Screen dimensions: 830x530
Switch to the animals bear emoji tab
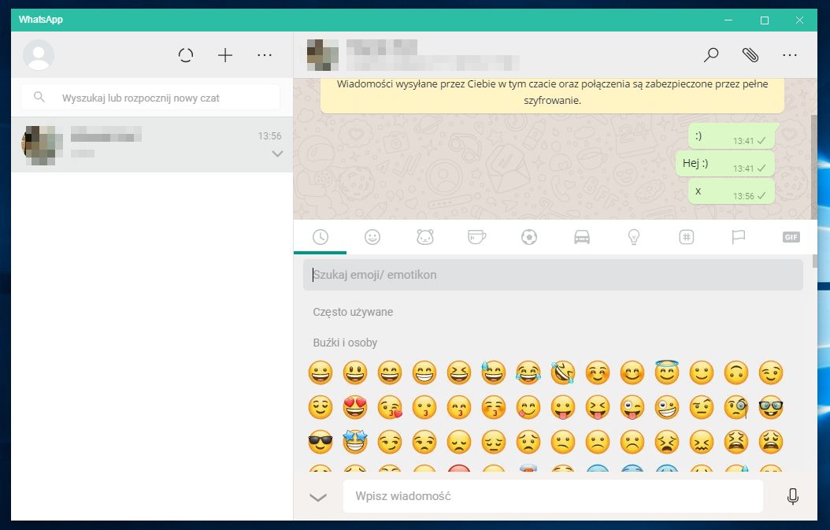pos(425,237)
